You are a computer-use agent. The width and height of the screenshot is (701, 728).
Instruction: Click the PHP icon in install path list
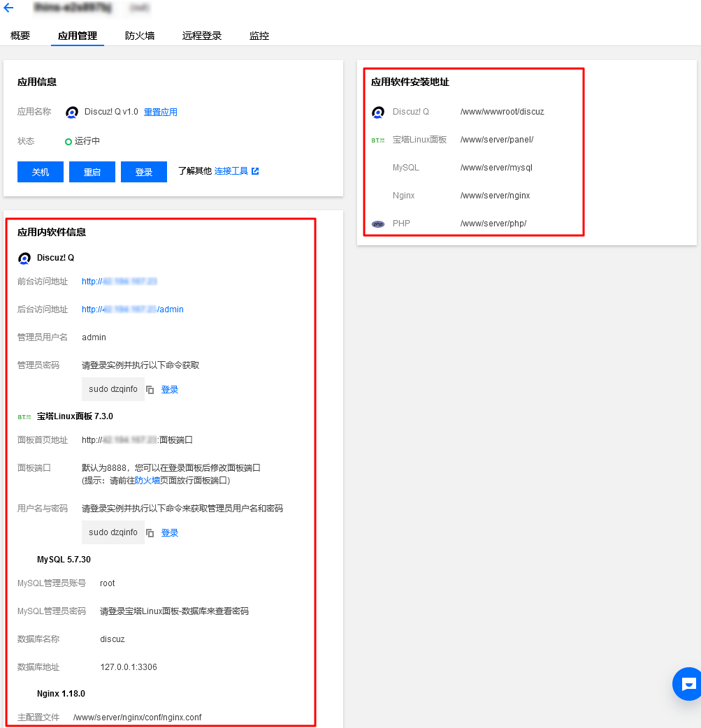(x=378, y=224)
